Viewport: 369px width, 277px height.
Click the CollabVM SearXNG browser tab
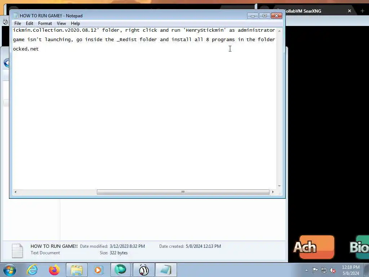303,11
